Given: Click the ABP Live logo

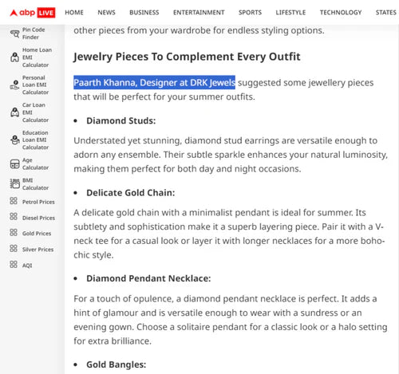Looking at the screenshot, I should tap(33, 13).
